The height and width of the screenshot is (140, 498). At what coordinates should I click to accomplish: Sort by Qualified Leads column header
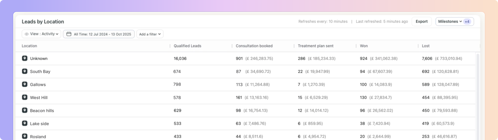187,46
